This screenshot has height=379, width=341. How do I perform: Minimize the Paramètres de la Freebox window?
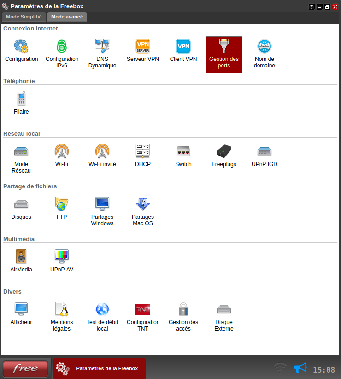click(x=319, y=7)
